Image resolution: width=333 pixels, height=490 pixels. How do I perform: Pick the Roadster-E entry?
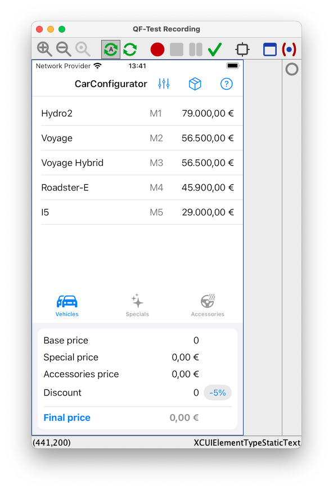[138, 187]
